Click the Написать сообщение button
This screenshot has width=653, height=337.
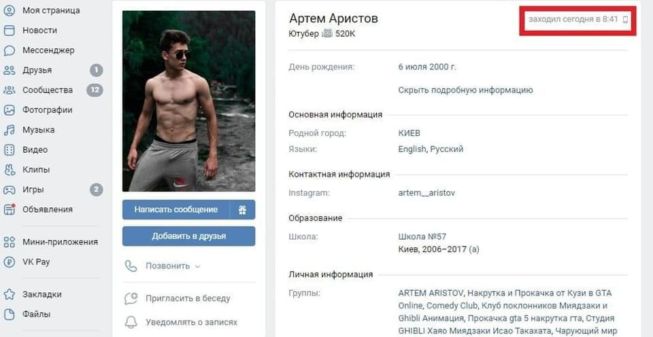(175, 210)
